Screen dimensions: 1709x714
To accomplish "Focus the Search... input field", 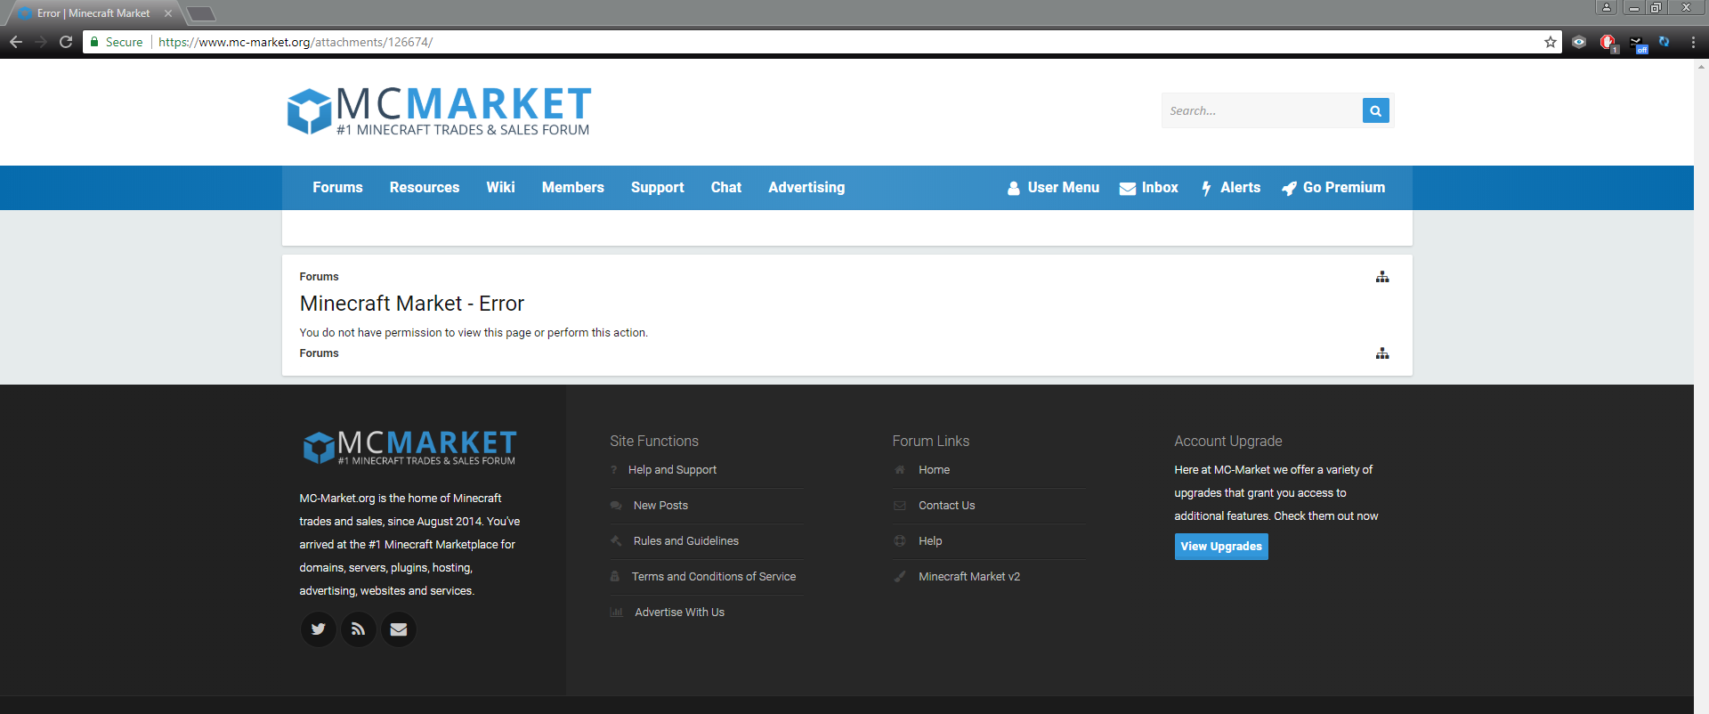I will 1261,110.
